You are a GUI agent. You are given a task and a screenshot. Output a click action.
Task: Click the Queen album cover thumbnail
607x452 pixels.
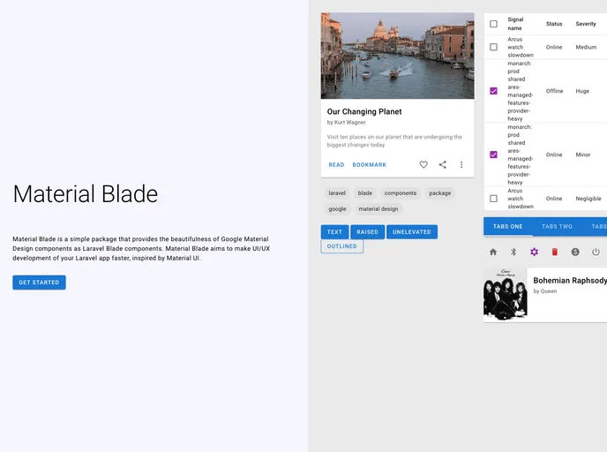click(x=506, y=295)
